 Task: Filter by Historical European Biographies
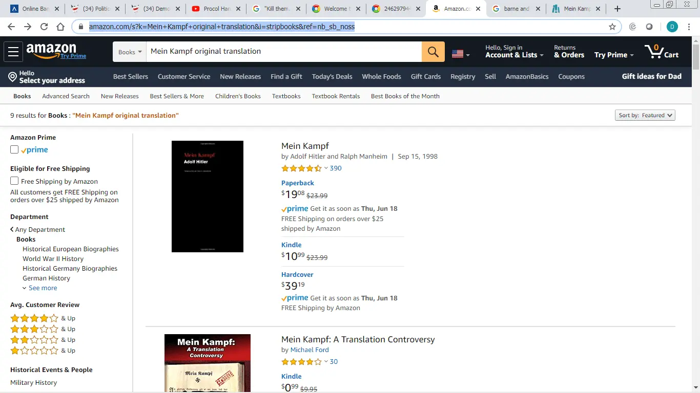[71, 249]
